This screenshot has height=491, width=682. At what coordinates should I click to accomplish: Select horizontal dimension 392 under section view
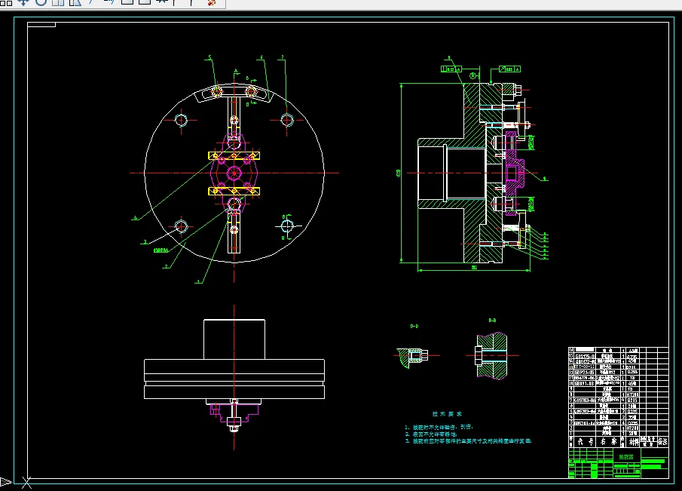point(474,267)
